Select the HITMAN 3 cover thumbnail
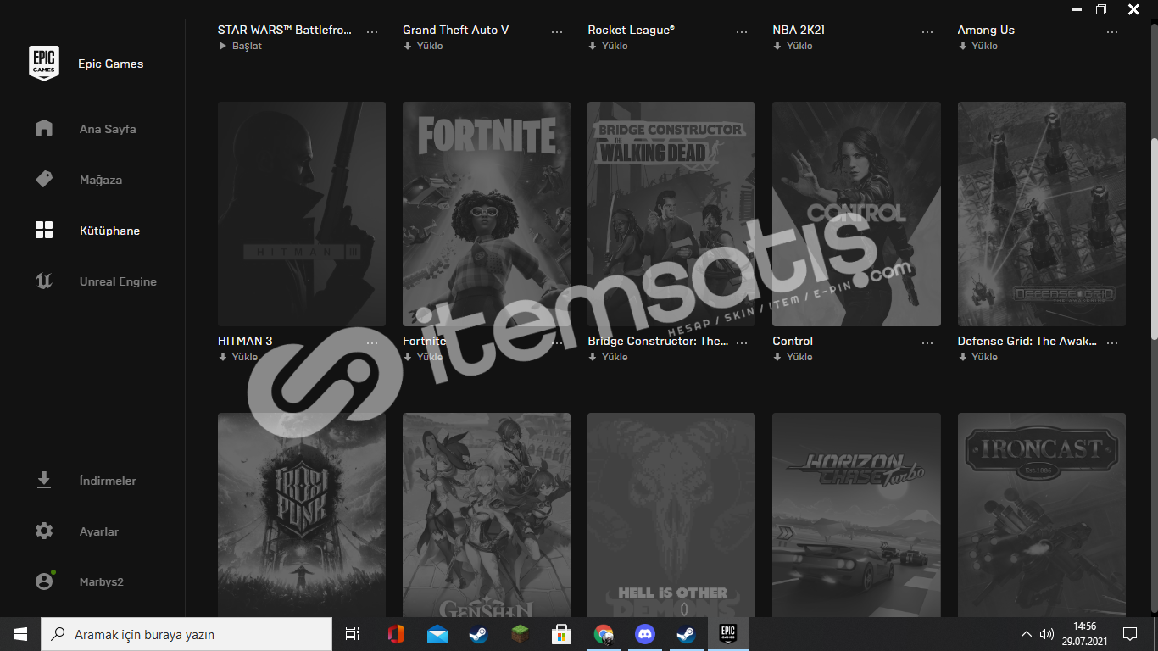The height and width of the screenshot is (651, 1158). (302, 214)
